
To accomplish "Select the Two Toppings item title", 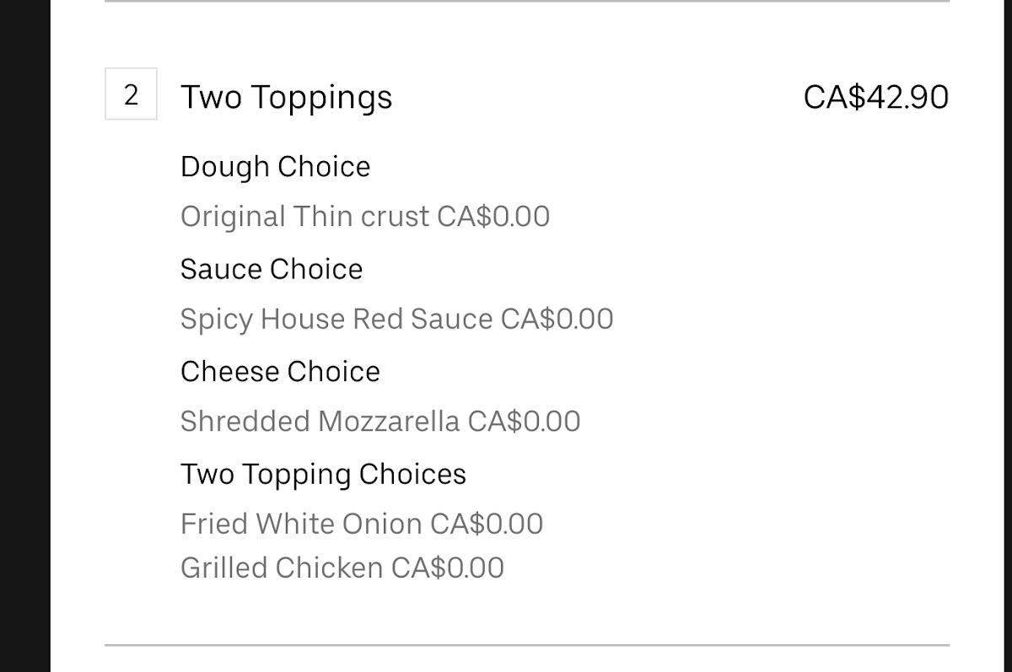I will [x=286, y=97].
